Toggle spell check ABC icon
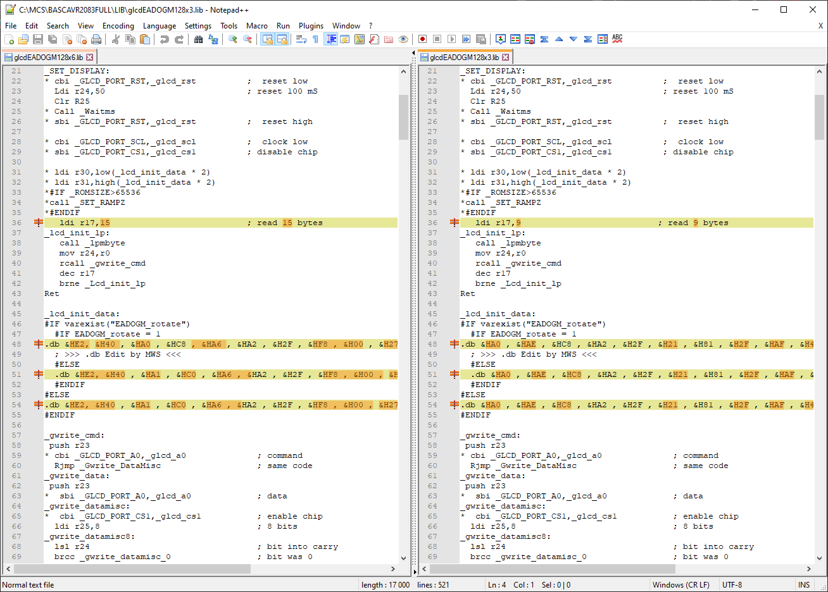The height and width of the screenshot is (592, 828). (617, 39)
